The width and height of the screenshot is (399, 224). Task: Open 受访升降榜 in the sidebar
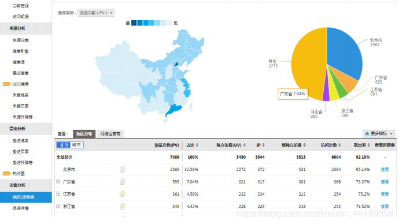click(23, 163)
